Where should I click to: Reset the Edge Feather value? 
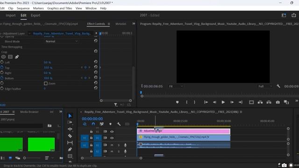point(95,88)
